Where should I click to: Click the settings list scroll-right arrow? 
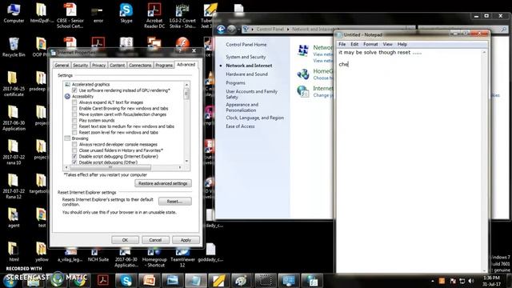point(180,167)
